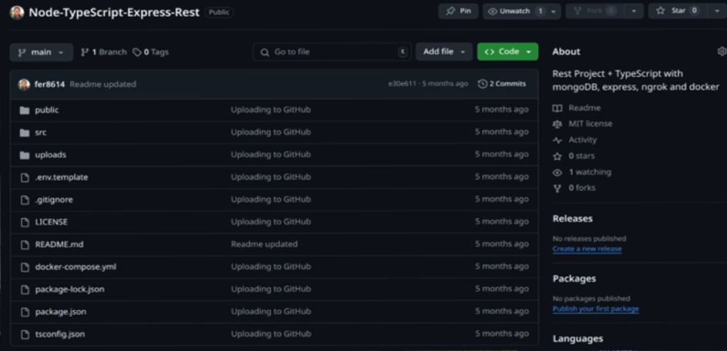
Task: Click the repository owner avatar by title
Action: click(x=17, y=12)
